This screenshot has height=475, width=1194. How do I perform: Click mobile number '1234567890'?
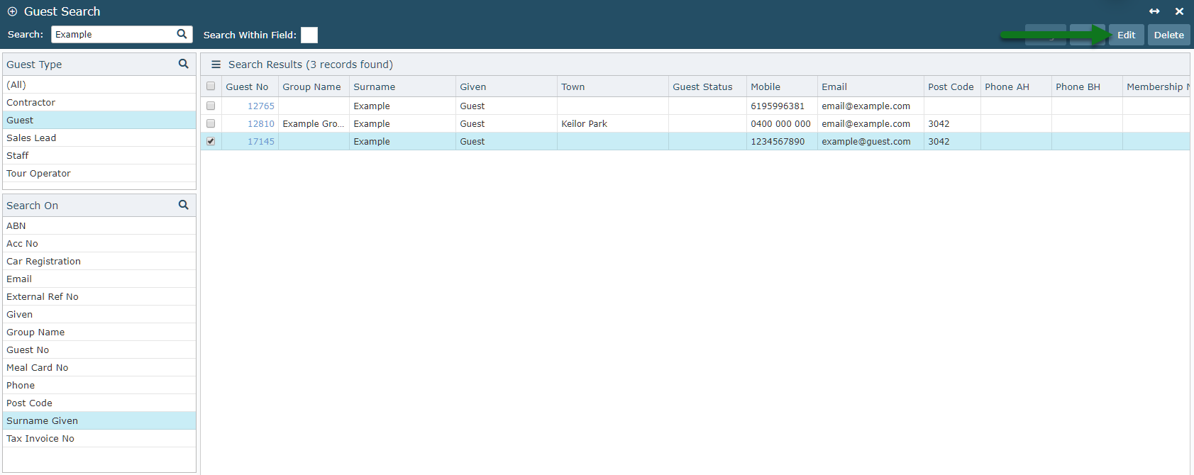coord(778,141)
